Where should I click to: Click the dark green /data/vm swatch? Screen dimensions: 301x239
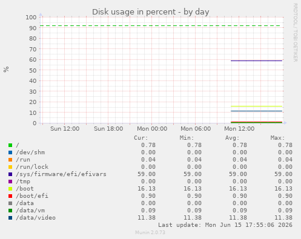click(x=10, y=211)
